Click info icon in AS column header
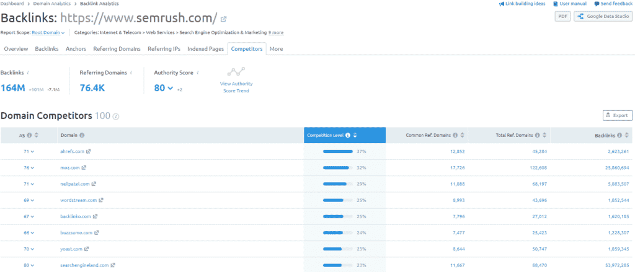The height and width of the screenshot is (272, 635). 29,135
